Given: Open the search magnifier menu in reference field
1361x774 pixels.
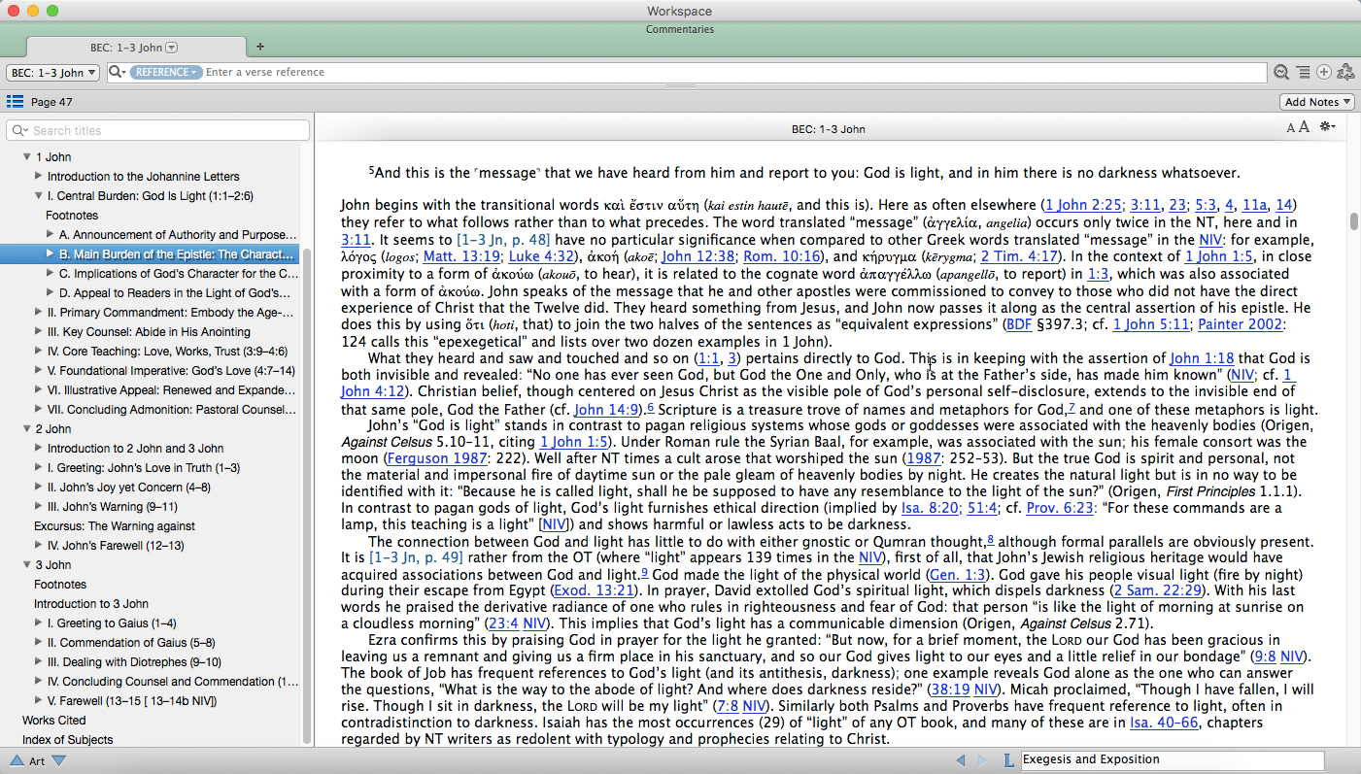Looking at the screenshot, I should (118, 72).
